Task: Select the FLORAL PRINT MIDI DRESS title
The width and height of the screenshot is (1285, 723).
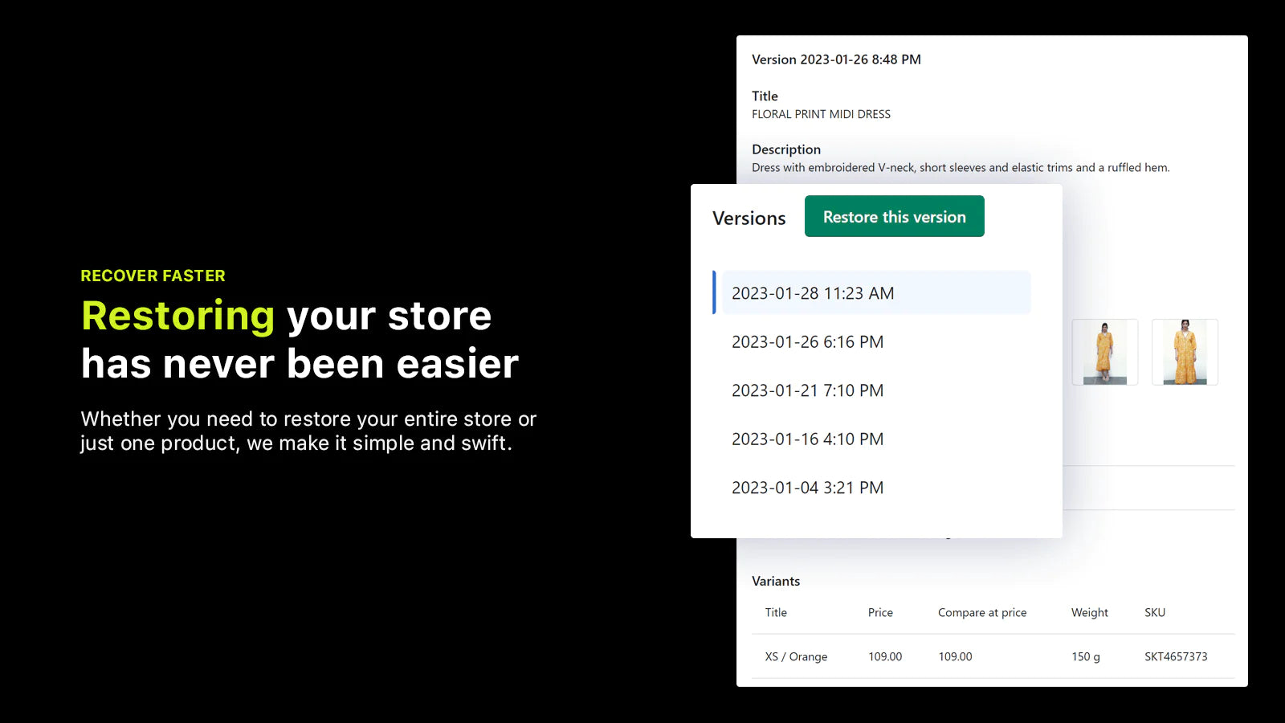Action: 821,113
